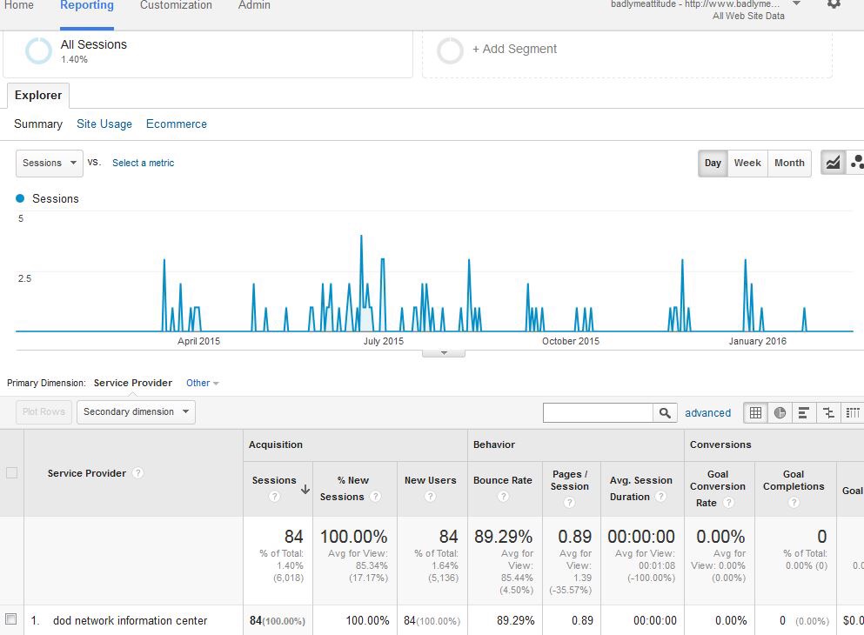Image resolution: width=864 pixels, height=635 pixels.
Task: Select the comparison view icon
Action: 828,412
